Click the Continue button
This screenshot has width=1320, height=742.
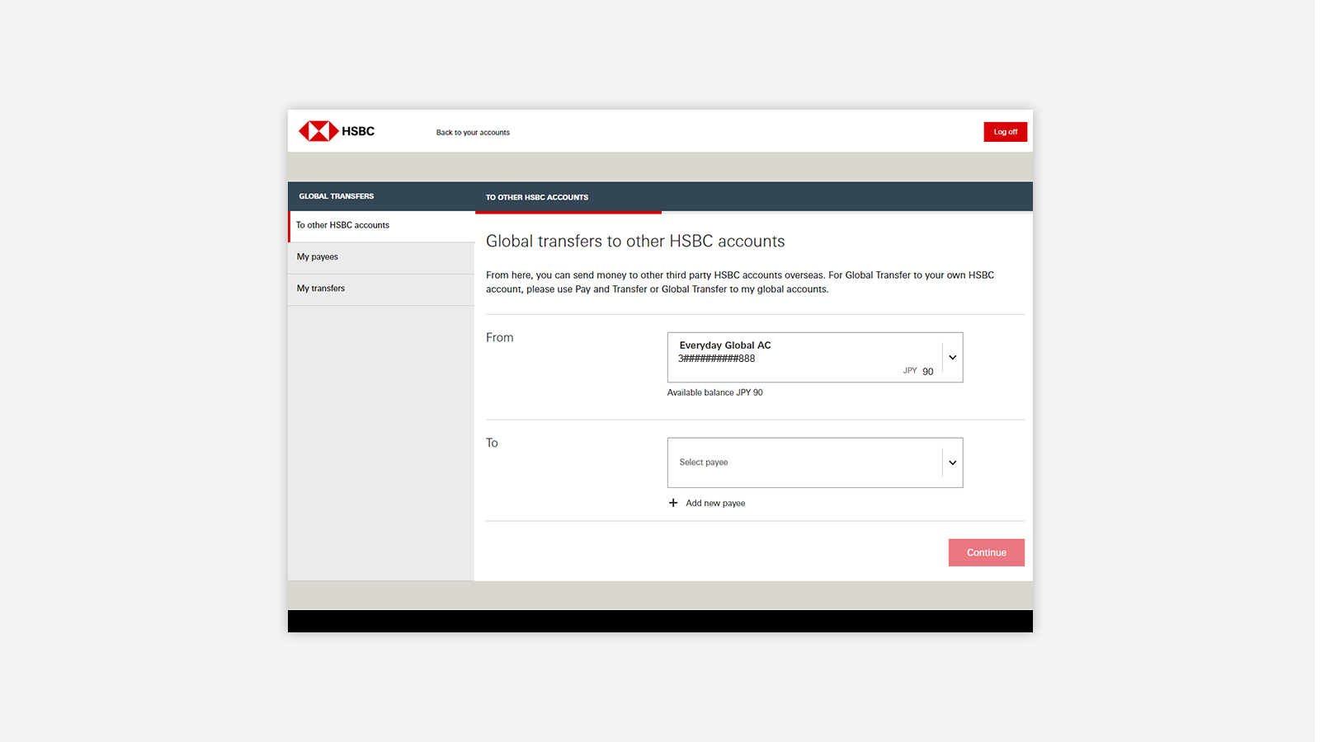(x=987, y=552)
